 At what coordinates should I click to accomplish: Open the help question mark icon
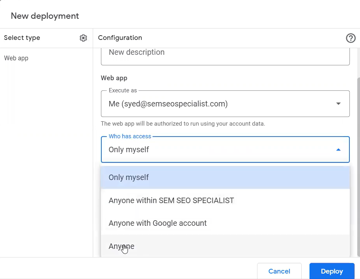pyautogui.click(x=351, y=38)
